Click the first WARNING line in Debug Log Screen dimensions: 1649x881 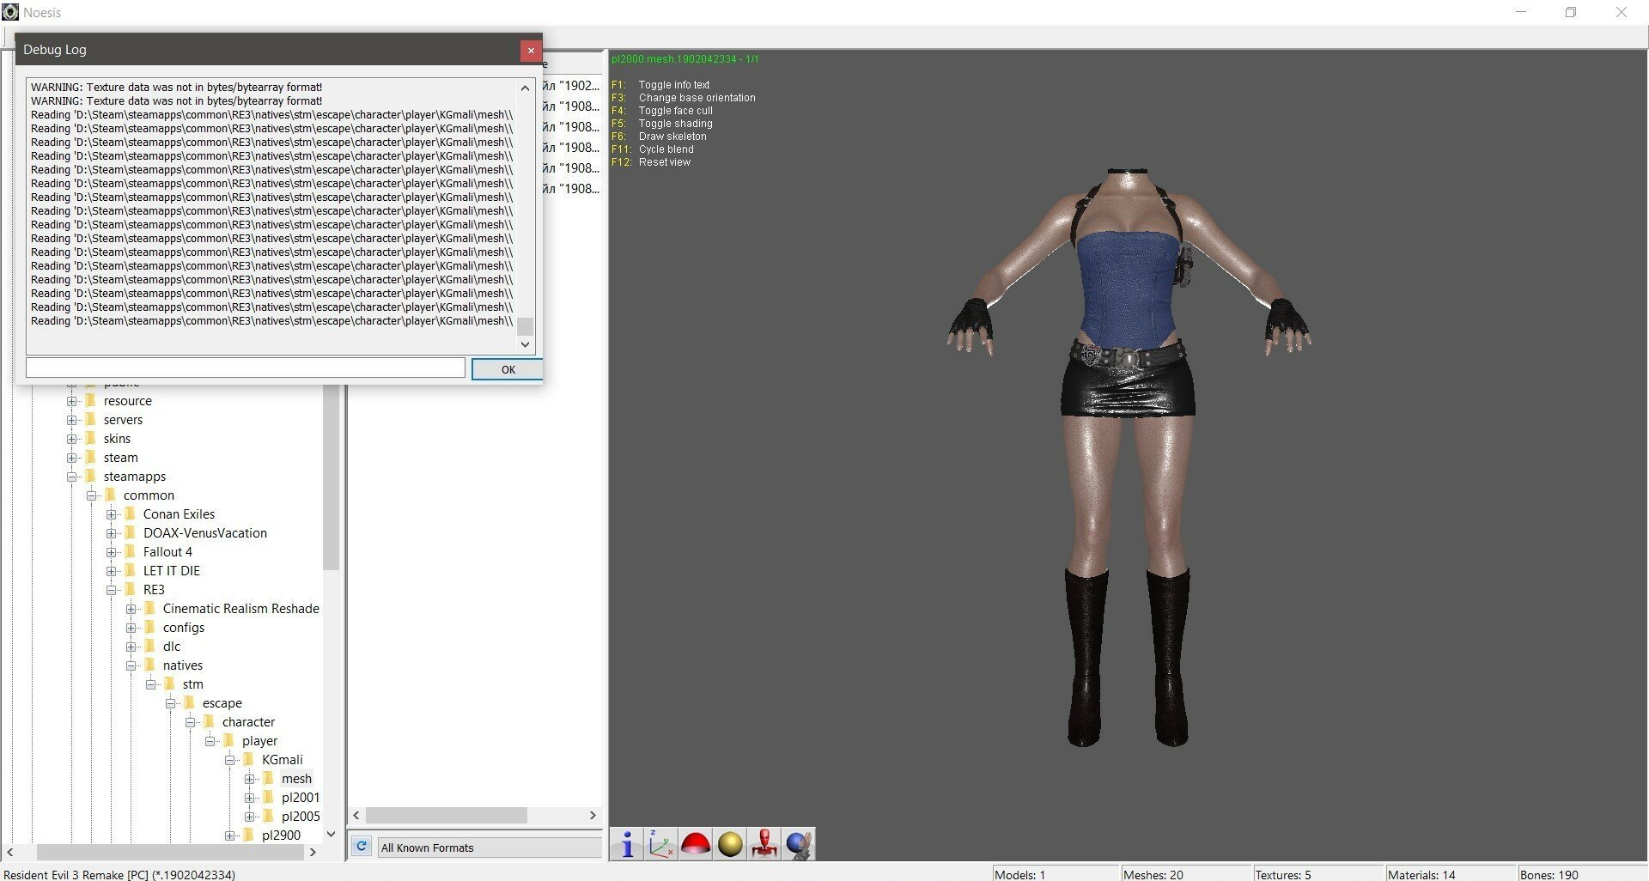click(176, 87)
